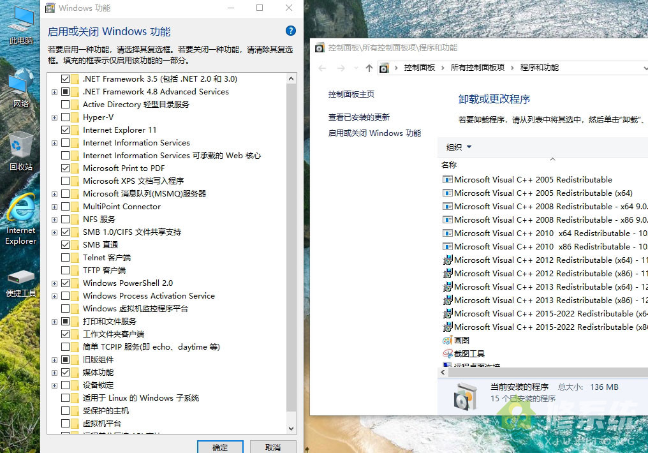Toggle Microsoft Print to PDF checkbox
The width and height of the screenshot is (648, 453).
click(65, 168)
